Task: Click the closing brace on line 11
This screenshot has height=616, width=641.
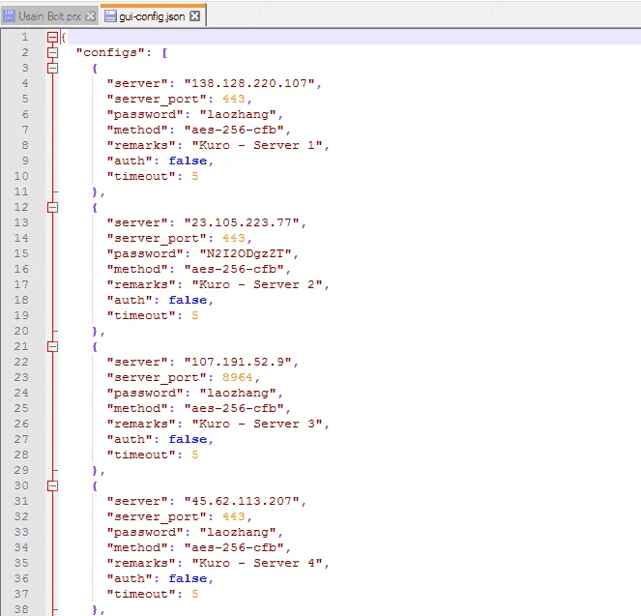Action: 95,192
